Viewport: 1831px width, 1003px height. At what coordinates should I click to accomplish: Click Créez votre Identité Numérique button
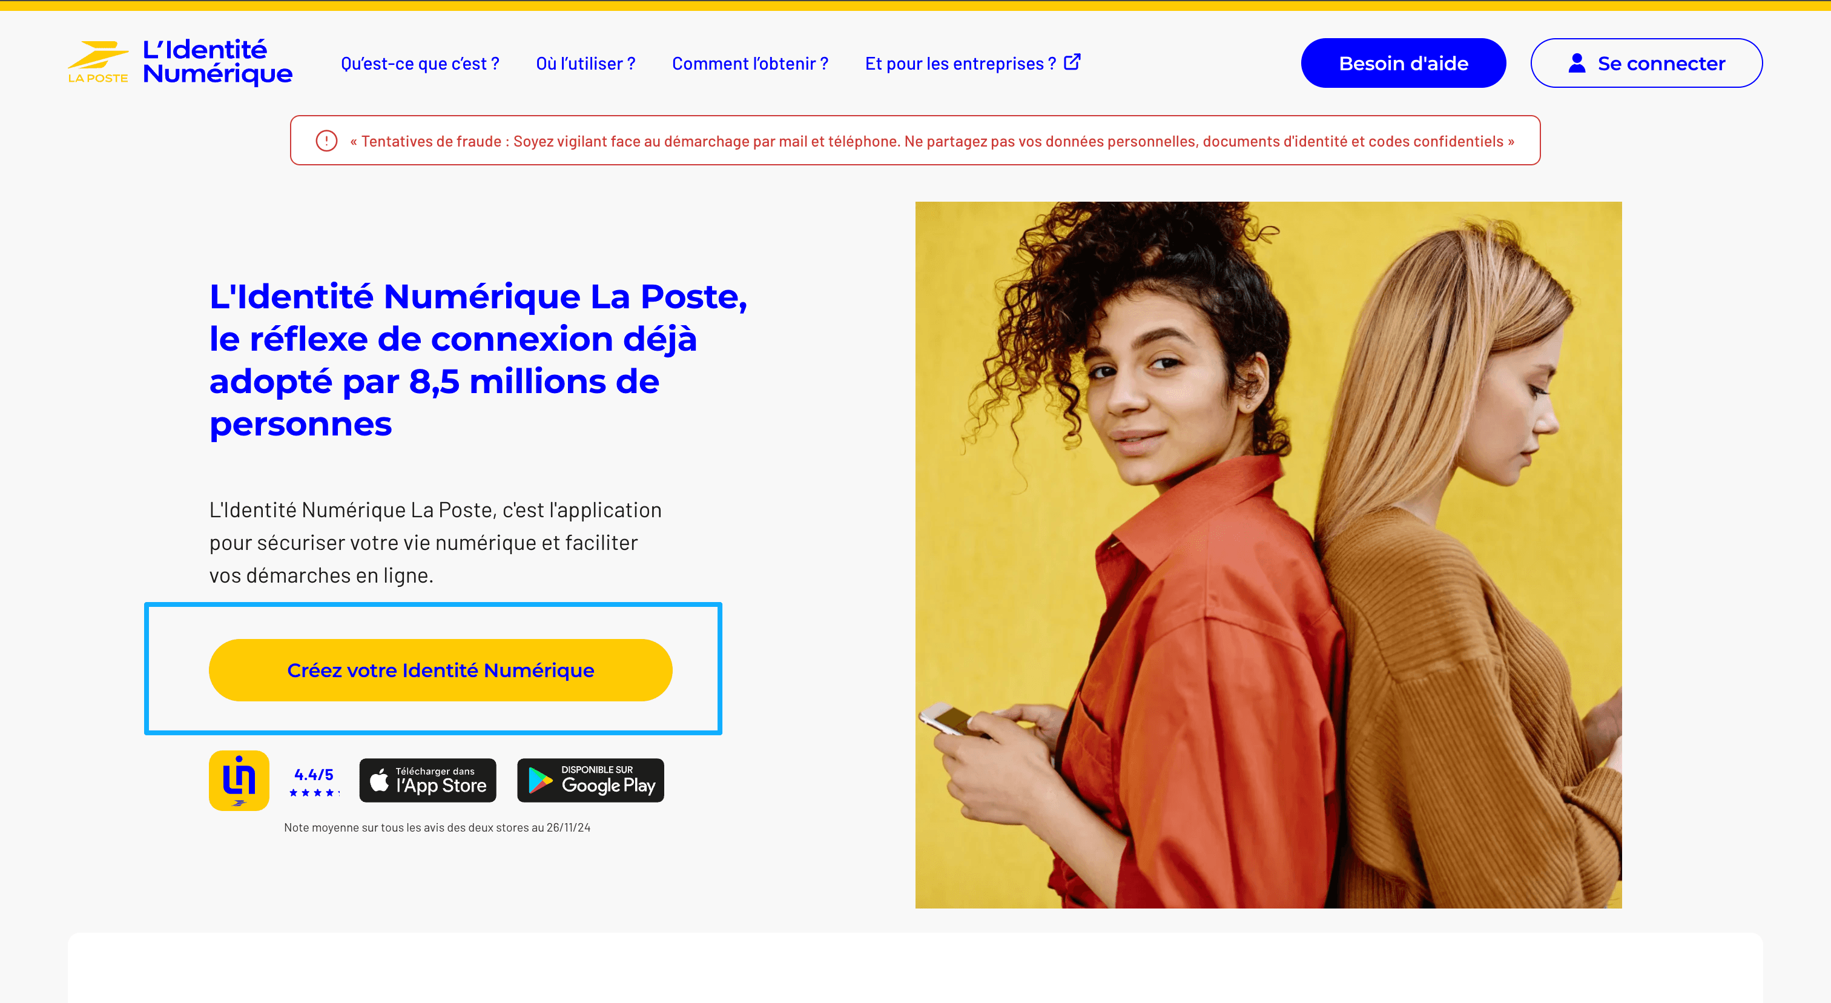[x=441, y=670]
